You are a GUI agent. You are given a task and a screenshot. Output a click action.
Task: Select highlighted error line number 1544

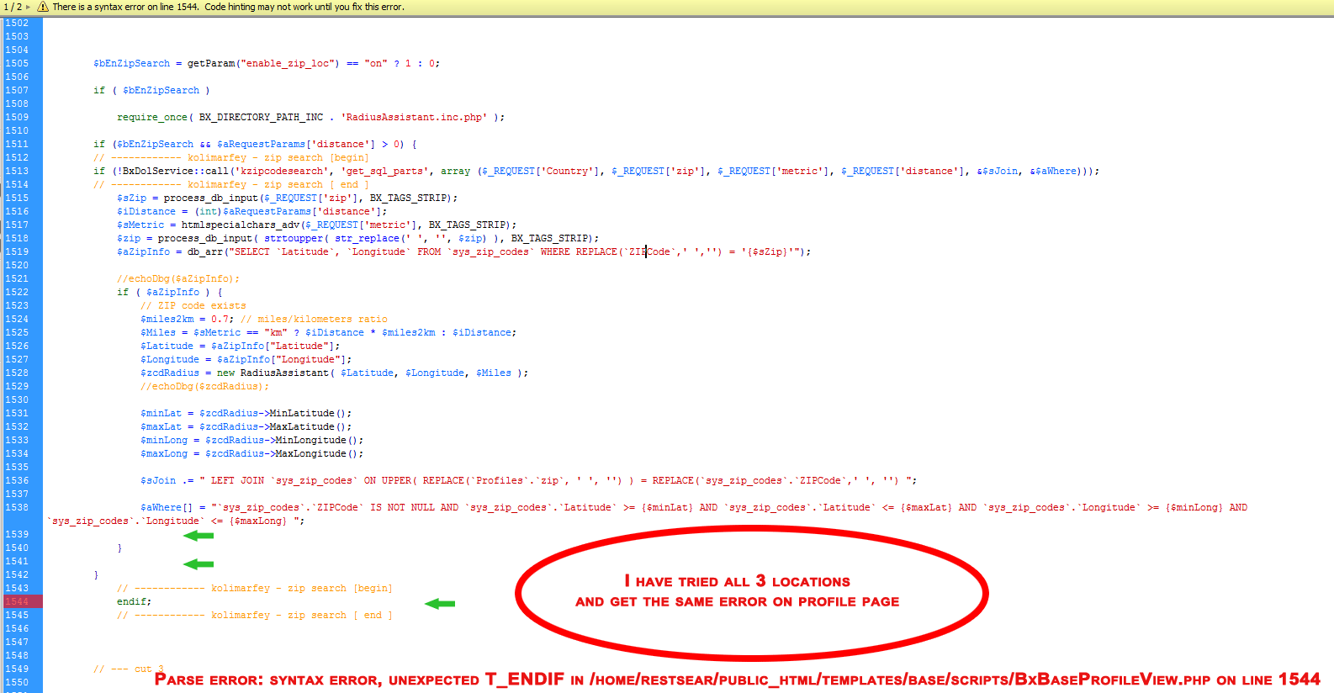tap(17, 602)
